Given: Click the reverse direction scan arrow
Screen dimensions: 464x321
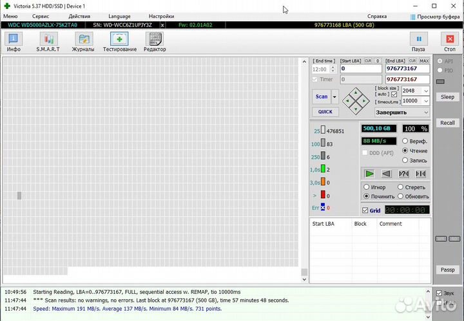Looking at the screenshot, I should point(387,174).
